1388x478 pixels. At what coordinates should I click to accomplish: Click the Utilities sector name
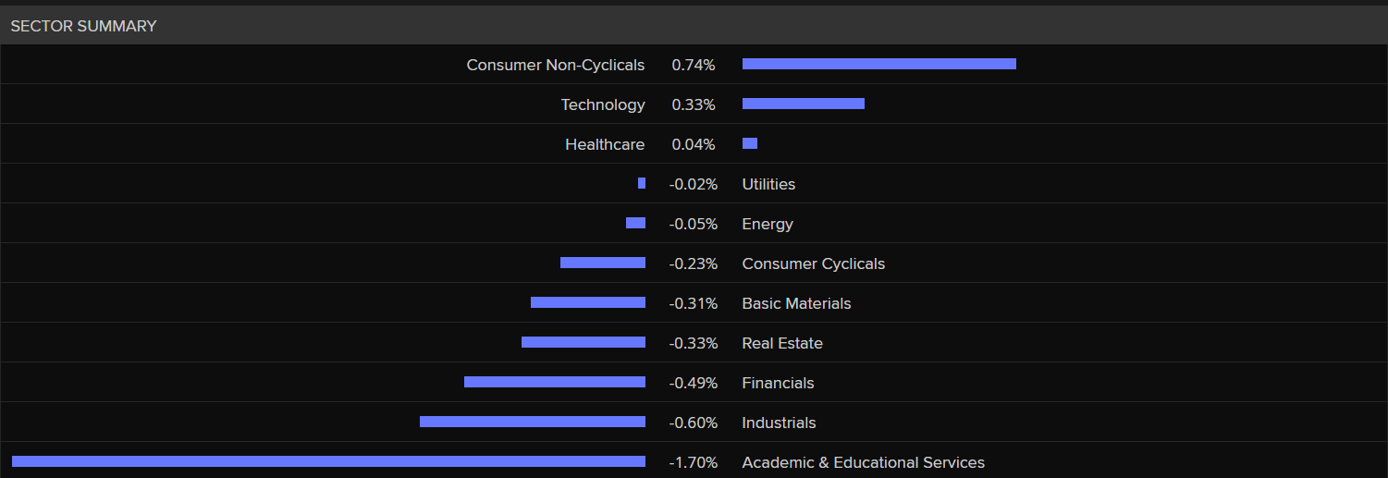[x=768, y=184]
